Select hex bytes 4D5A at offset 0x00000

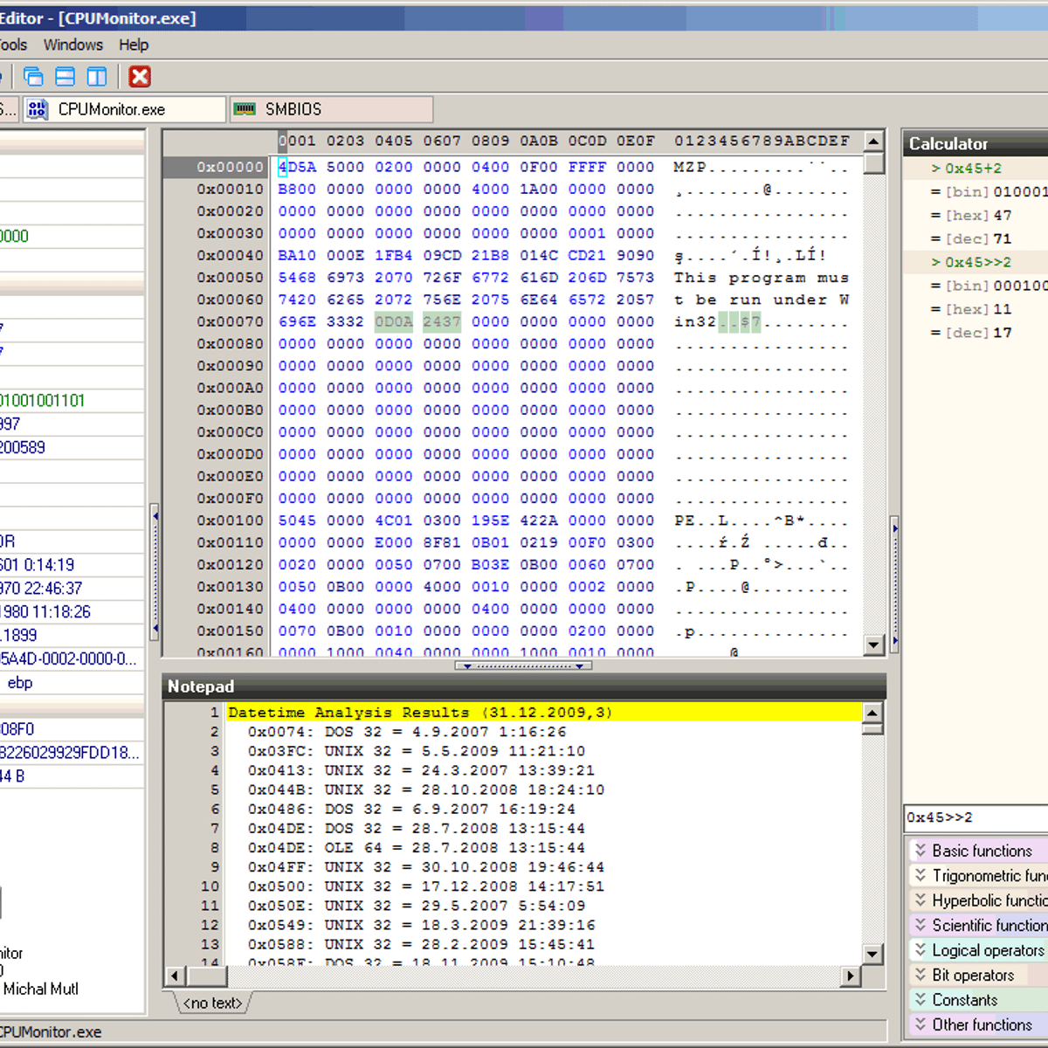pyautogui.click(x=297, y=167)
